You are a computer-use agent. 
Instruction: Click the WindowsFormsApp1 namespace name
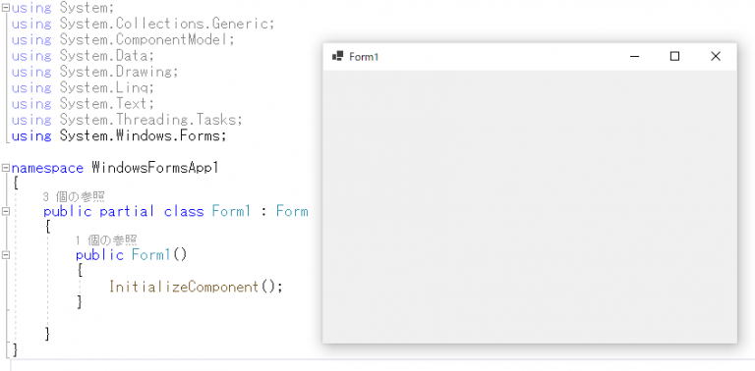pos(155,168)
